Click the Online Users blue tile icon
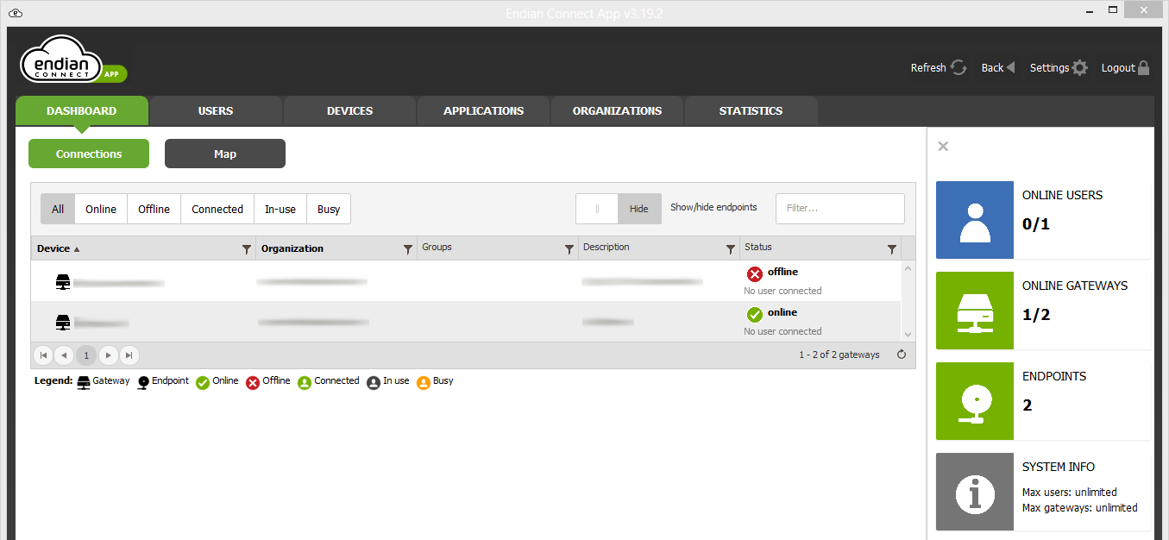Image resolution: width=1169 pixels, height=540 pixels. point(975,219)
